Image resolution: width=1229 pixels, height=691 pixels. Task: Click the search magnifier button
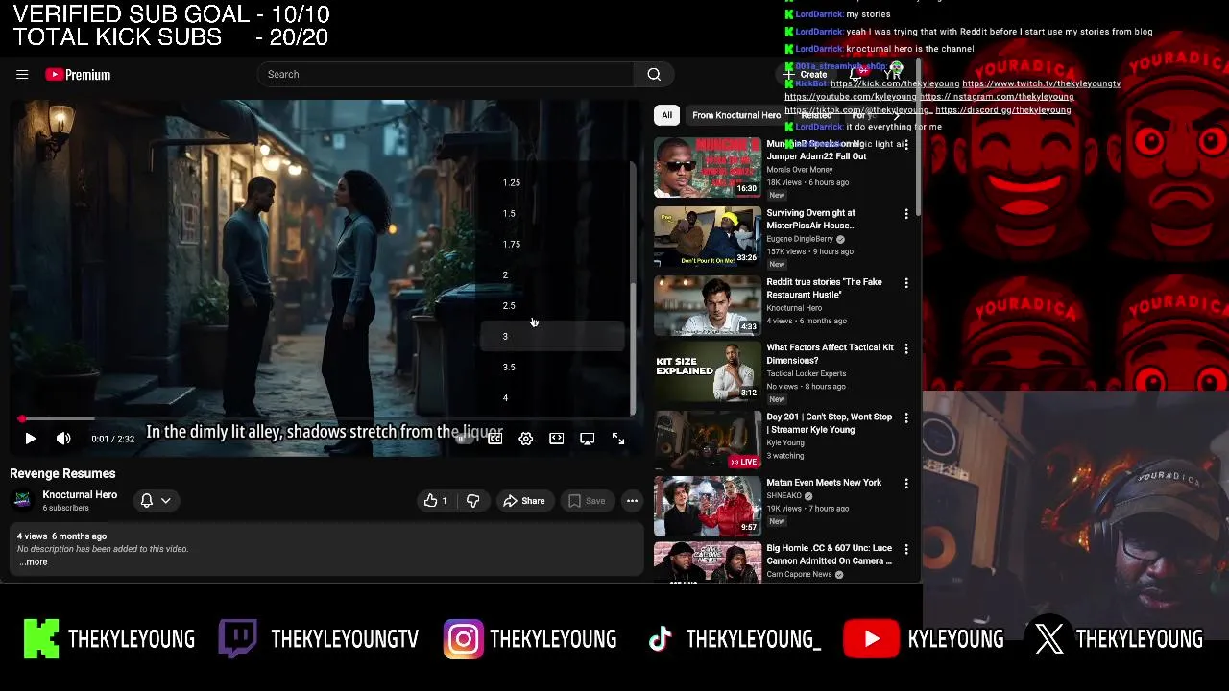654,74
